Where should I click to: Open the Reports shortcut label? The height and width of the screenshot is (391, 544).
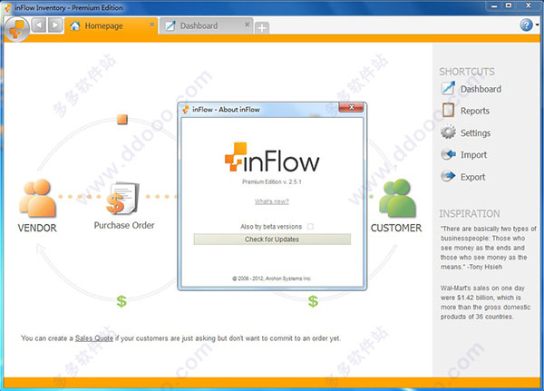point(475,111)
